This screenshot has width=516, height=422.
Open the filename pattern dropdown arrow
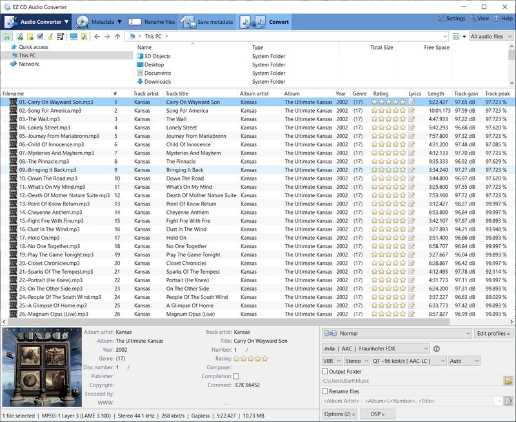point(499,401)
